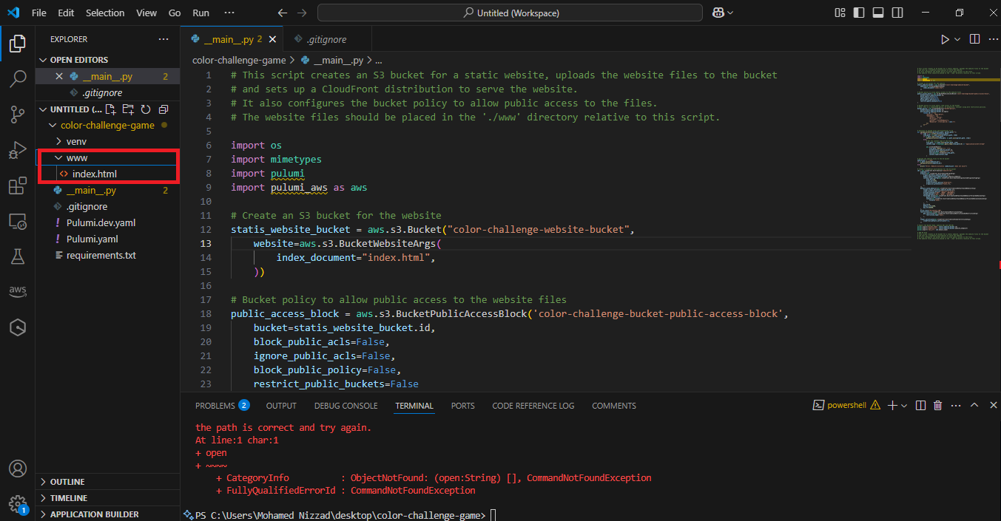1001x521 pixels.
Task: Close the __main__.py editor tab
Action: tap(272, 39)
